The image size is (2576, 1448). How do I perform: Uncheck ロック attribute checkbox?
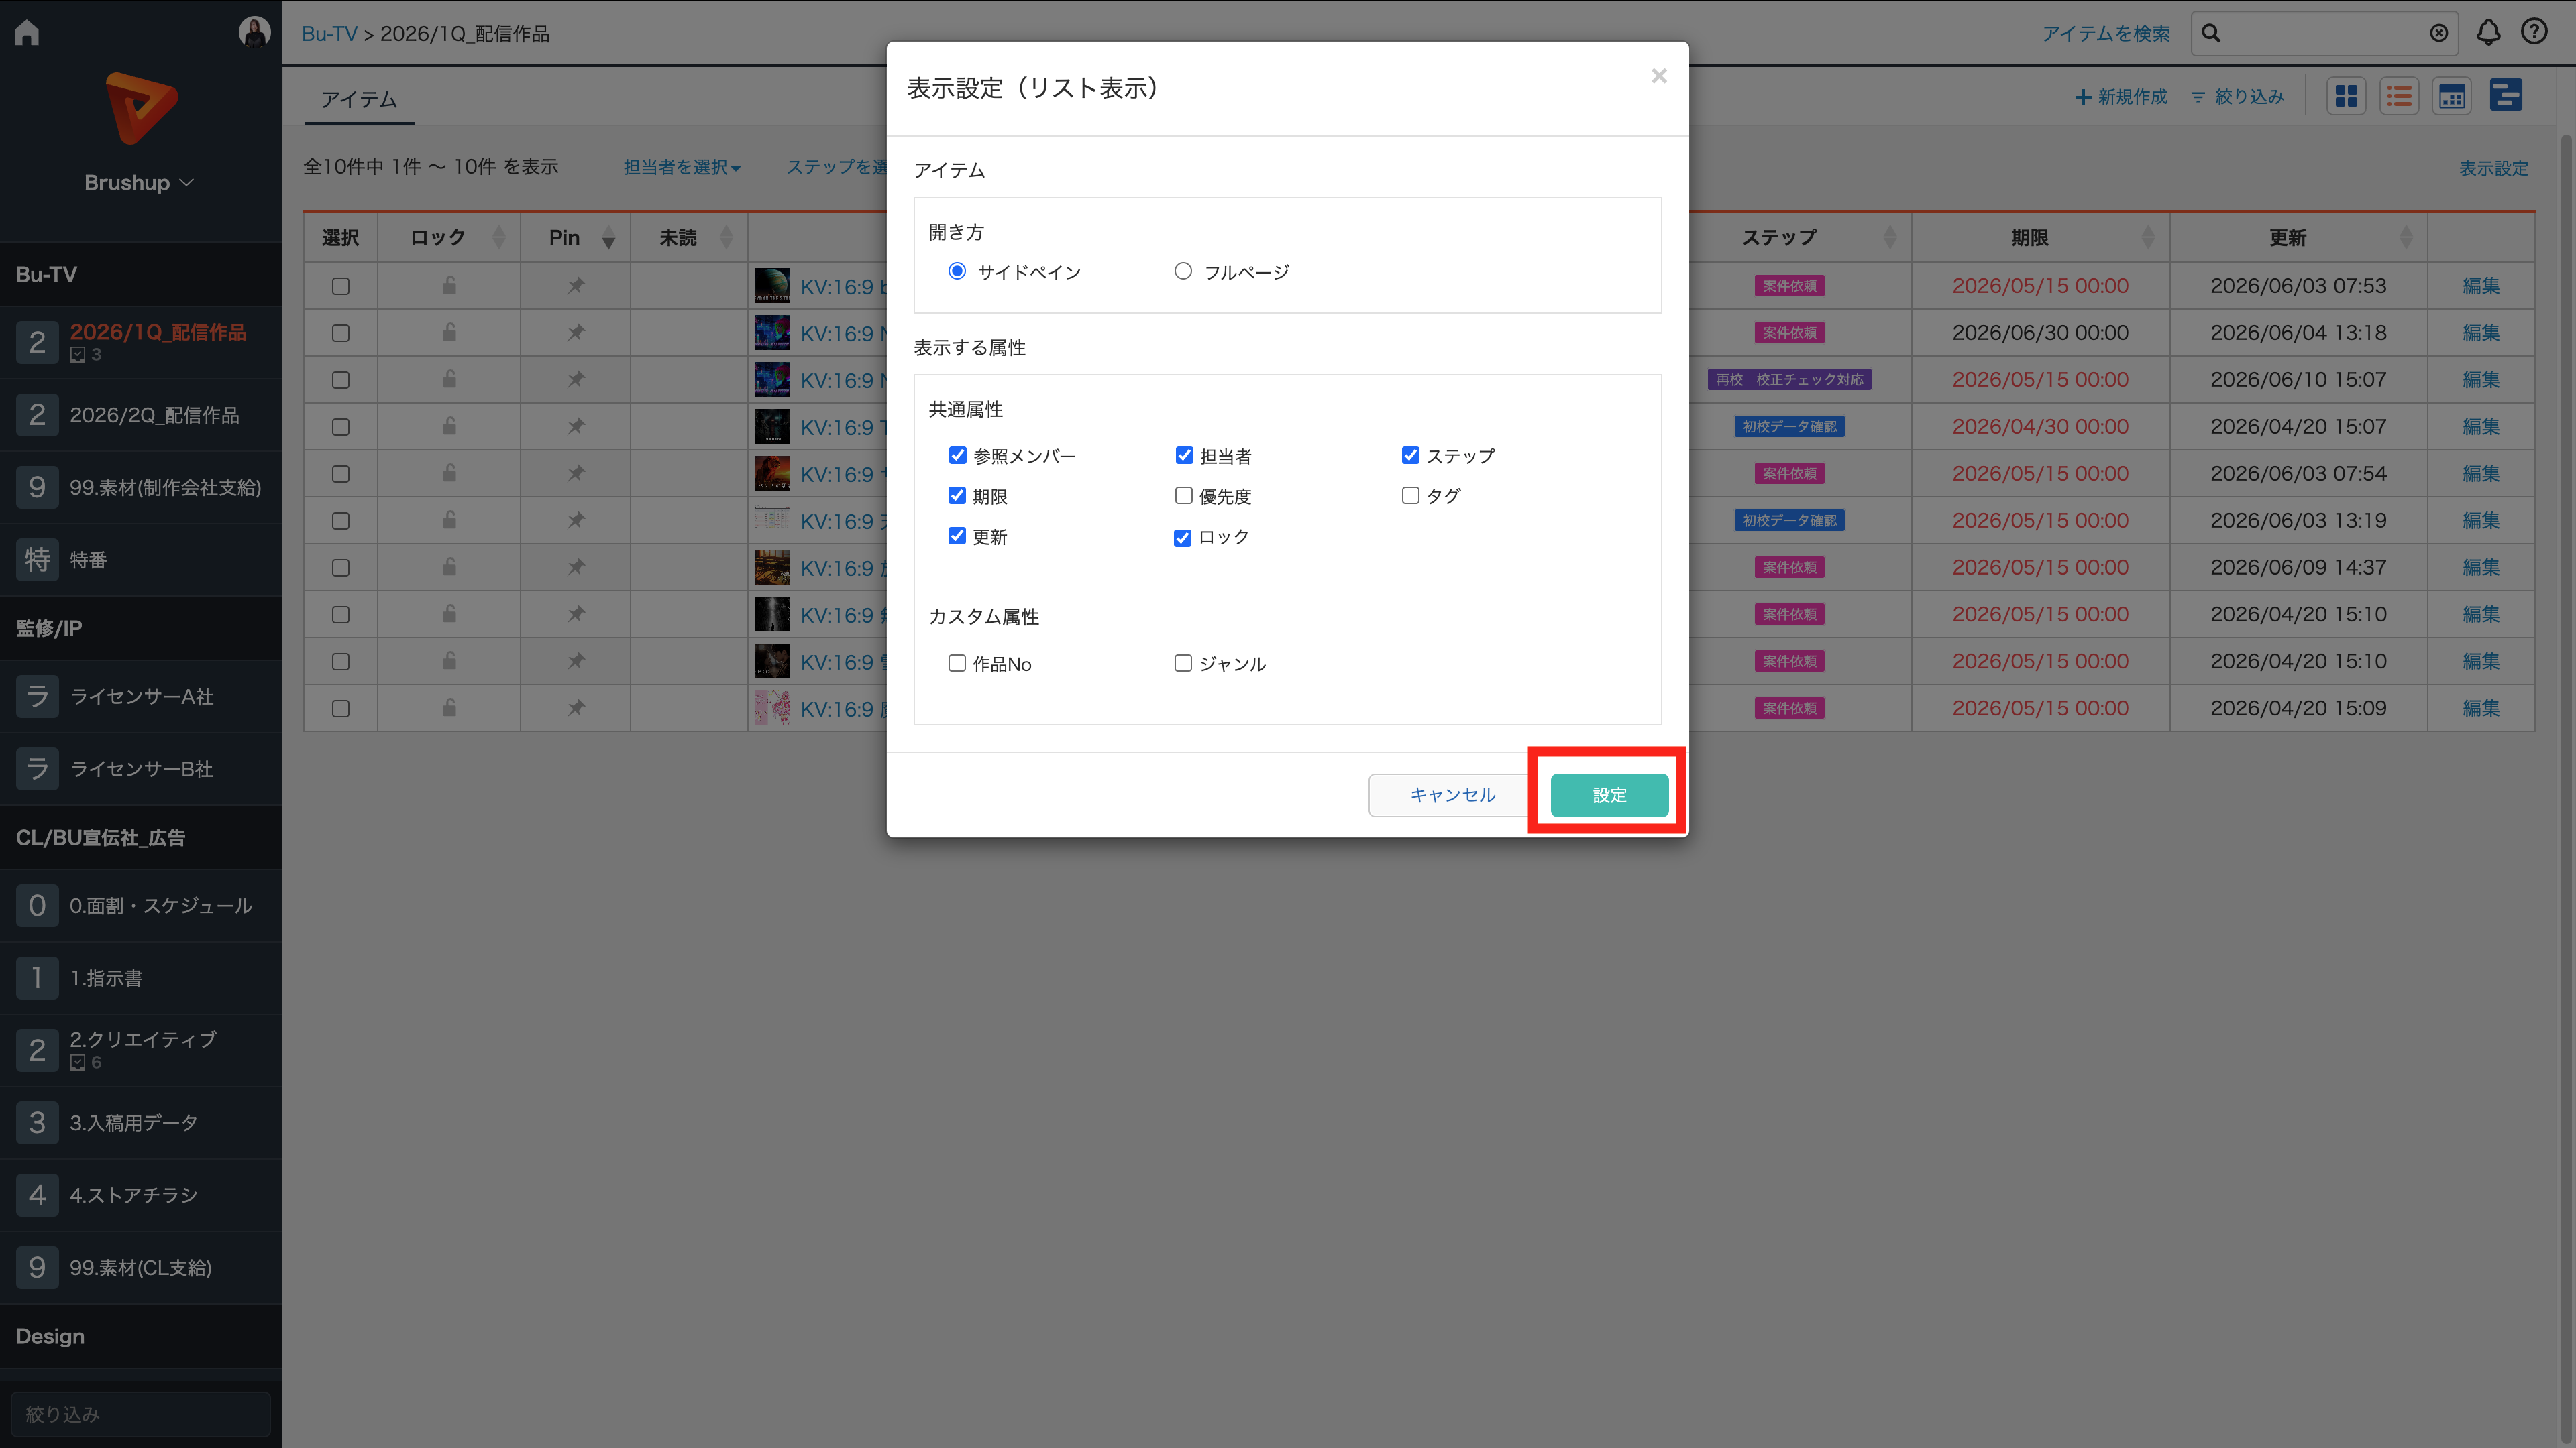(x=1183, y=538)
